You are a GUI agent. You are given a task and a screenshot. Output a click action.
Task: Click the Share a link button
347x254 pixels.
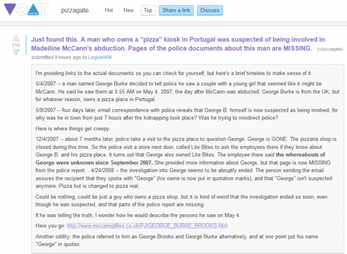coord(176,11)
